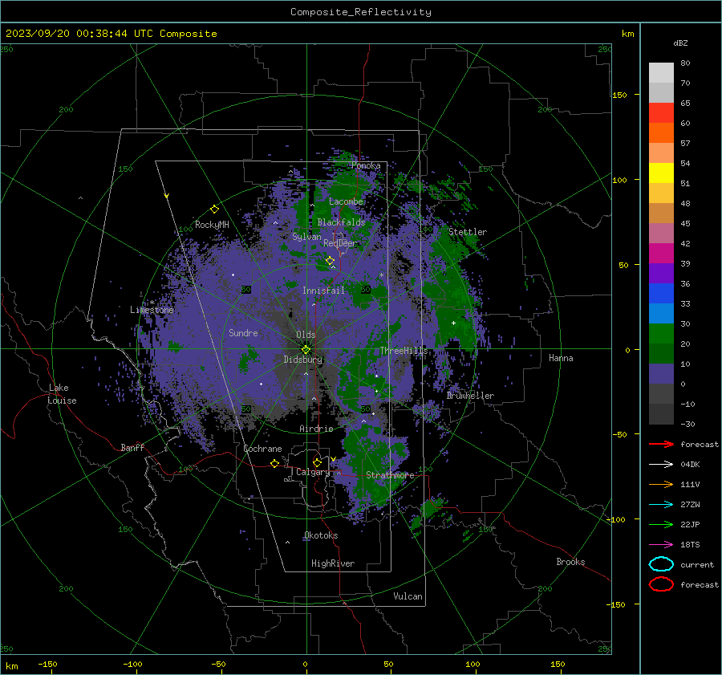Select the bright green 30 dBZ swatch
722x675 pixels.
(661, 333)
